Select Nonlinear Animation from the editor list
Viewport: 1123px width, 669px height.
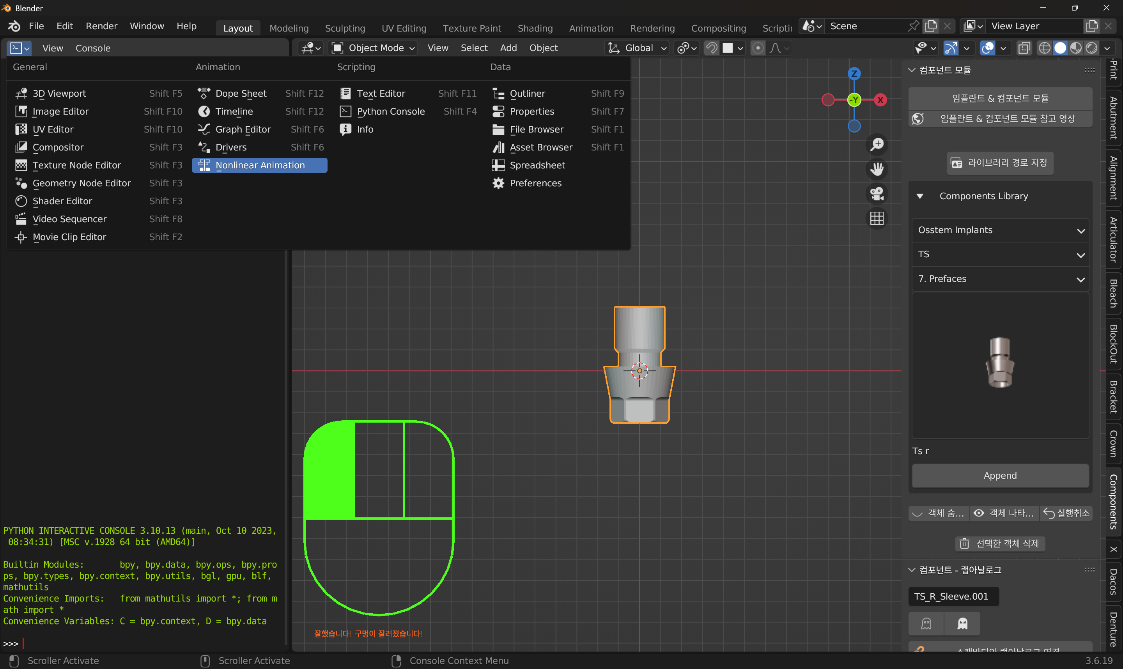[x=260, y=165]
